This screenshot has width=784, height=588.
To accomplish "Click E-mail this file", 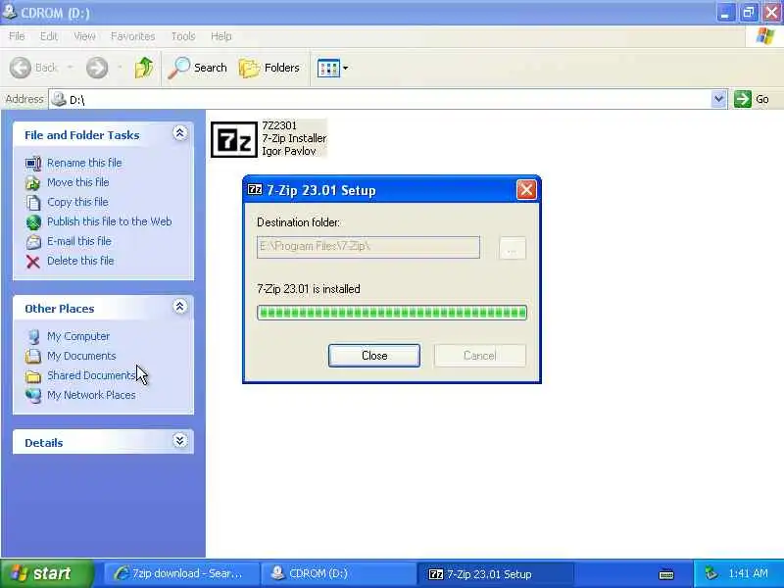I will pos(79,241).
